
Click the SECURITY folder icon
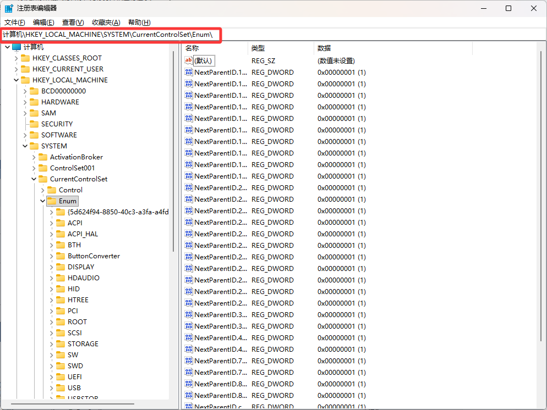point(34,124)
